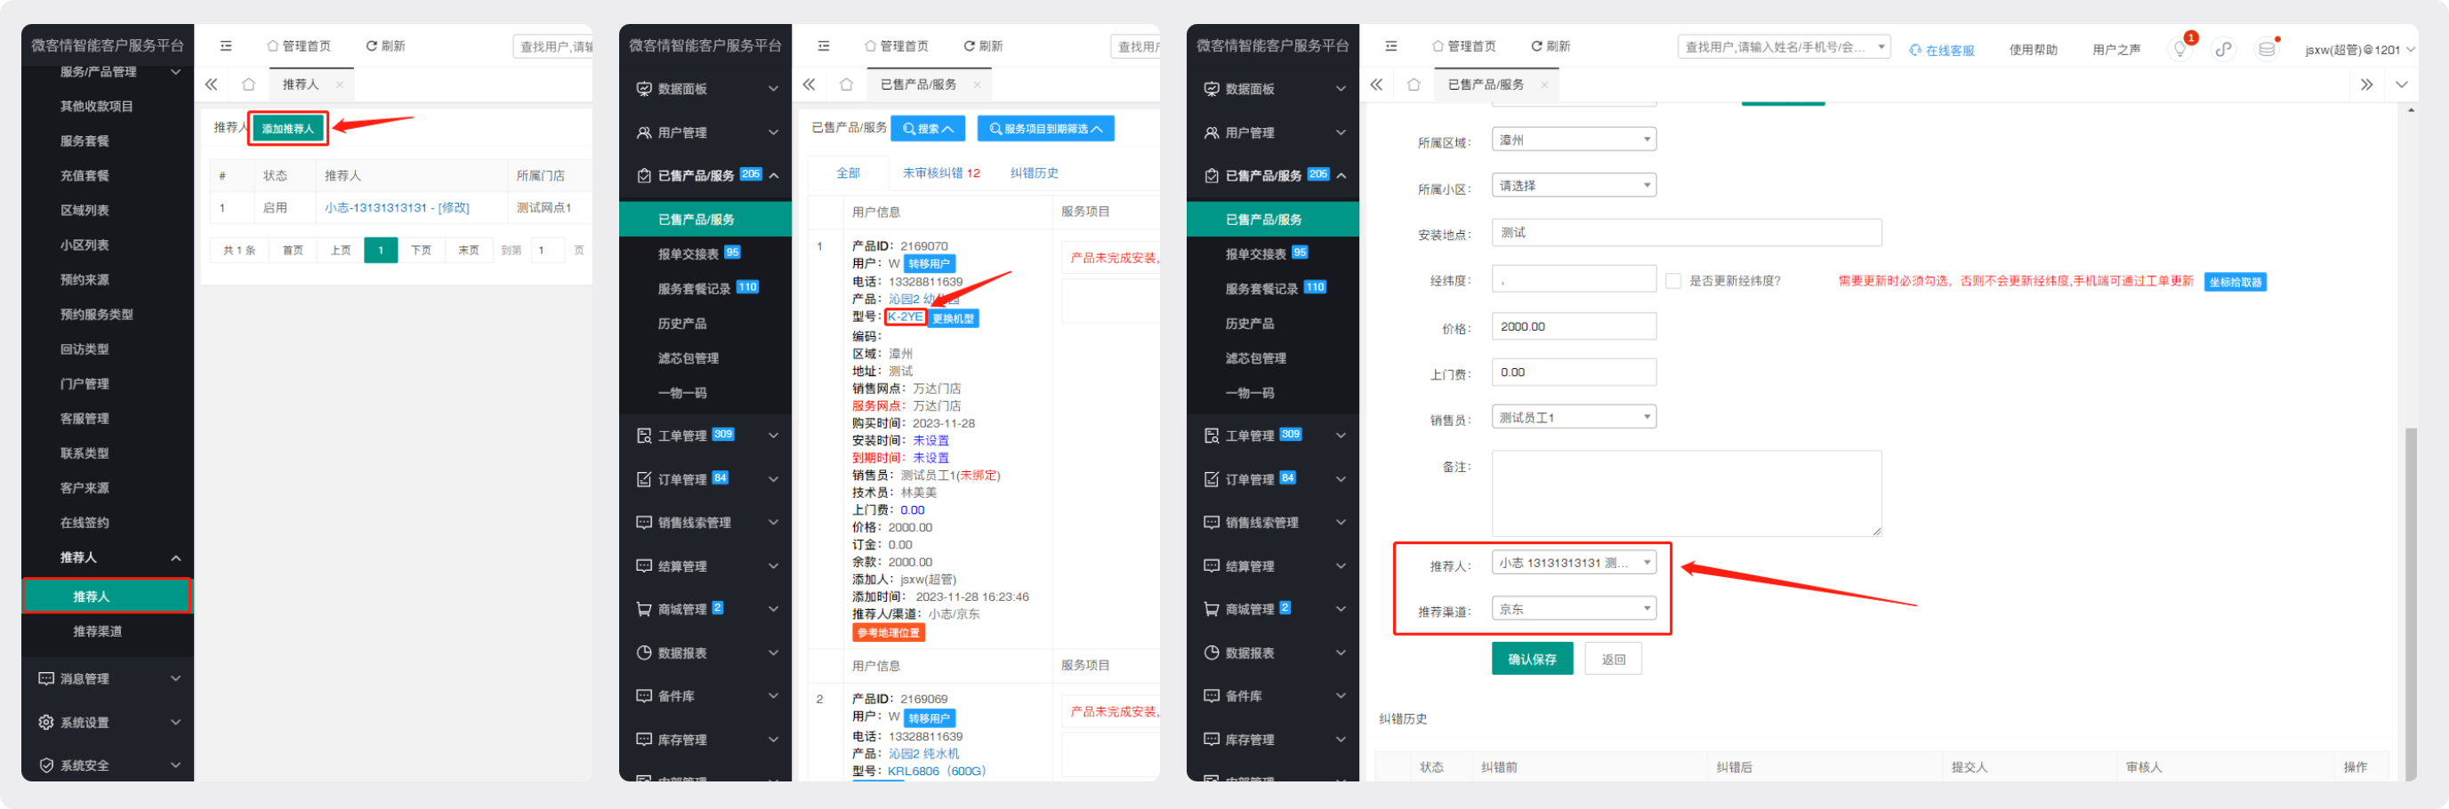Click 价格 input showing 2000.00
Viewport: 2449px width, 809px height.
pyautogui.click(x=1574, y=326)
